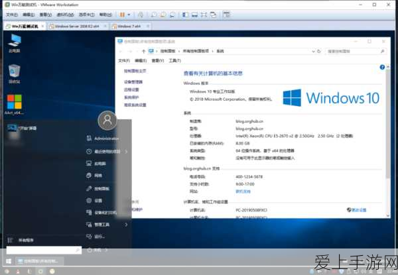The image size is (398, 275).
Task: Click the VMware unity mode toolbar icon
Action: (214, 15)
